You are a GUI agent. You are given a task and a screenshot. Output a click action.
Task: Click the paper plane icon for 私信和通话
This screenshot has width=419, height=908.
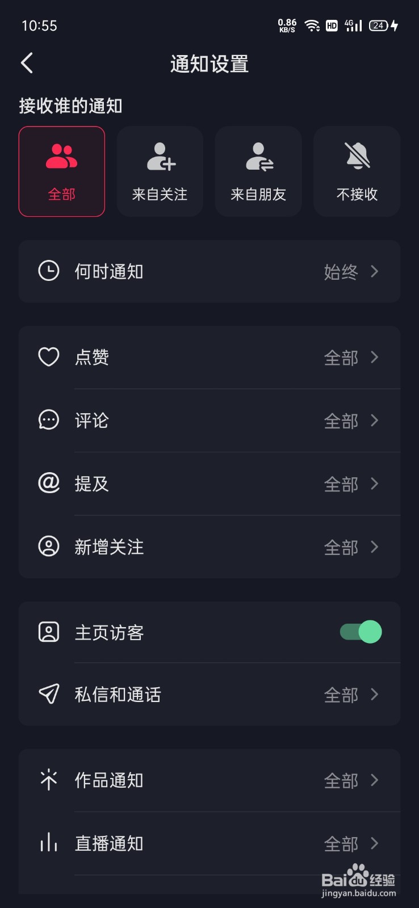(49, 693)
